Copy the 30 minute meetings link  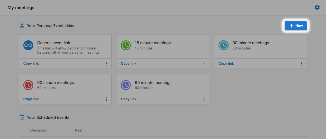pyautogui.click(x=226, y=64)
